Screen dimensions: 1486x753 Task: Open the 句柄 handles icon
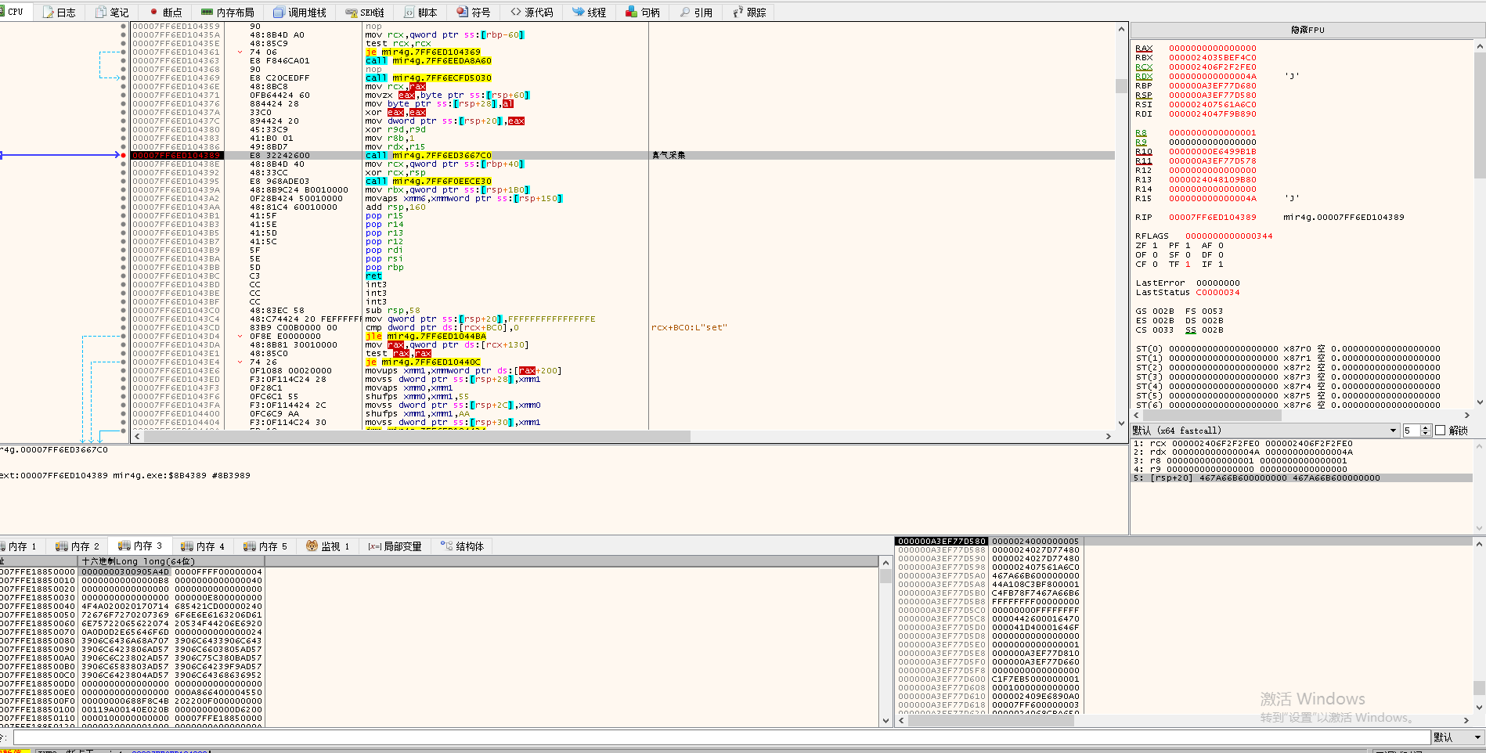pos(631,13)
